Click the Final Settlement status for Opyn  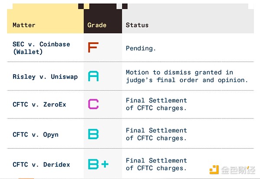tap(156, 134)
